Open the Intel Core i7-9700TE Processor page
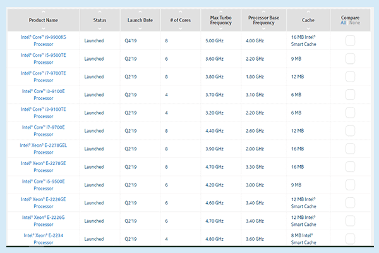The width and height of the screenshot is (379, 253). 44,77
